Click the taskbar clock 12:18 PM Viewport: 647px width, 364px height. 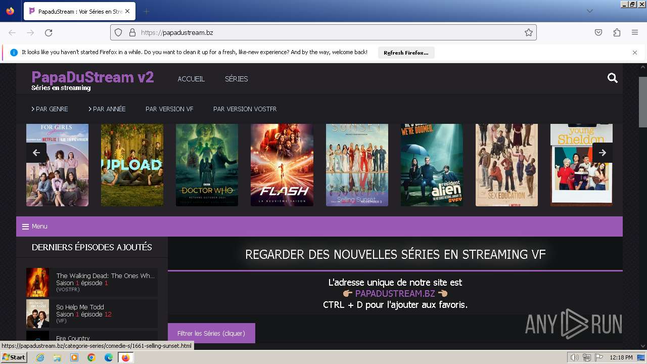[621, 357]
